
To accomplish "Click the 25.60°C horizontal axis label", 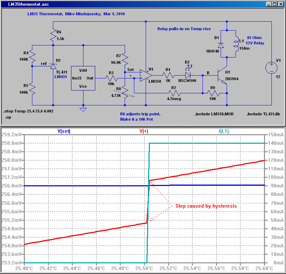I will click(x=264, y=268).
